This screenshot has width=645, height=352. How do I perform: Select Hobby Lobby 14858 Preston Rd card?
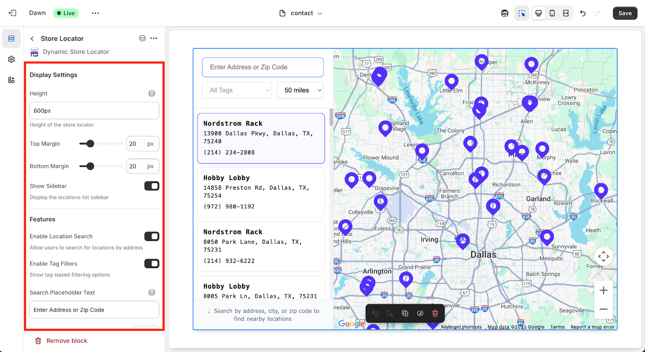(261, 193)
